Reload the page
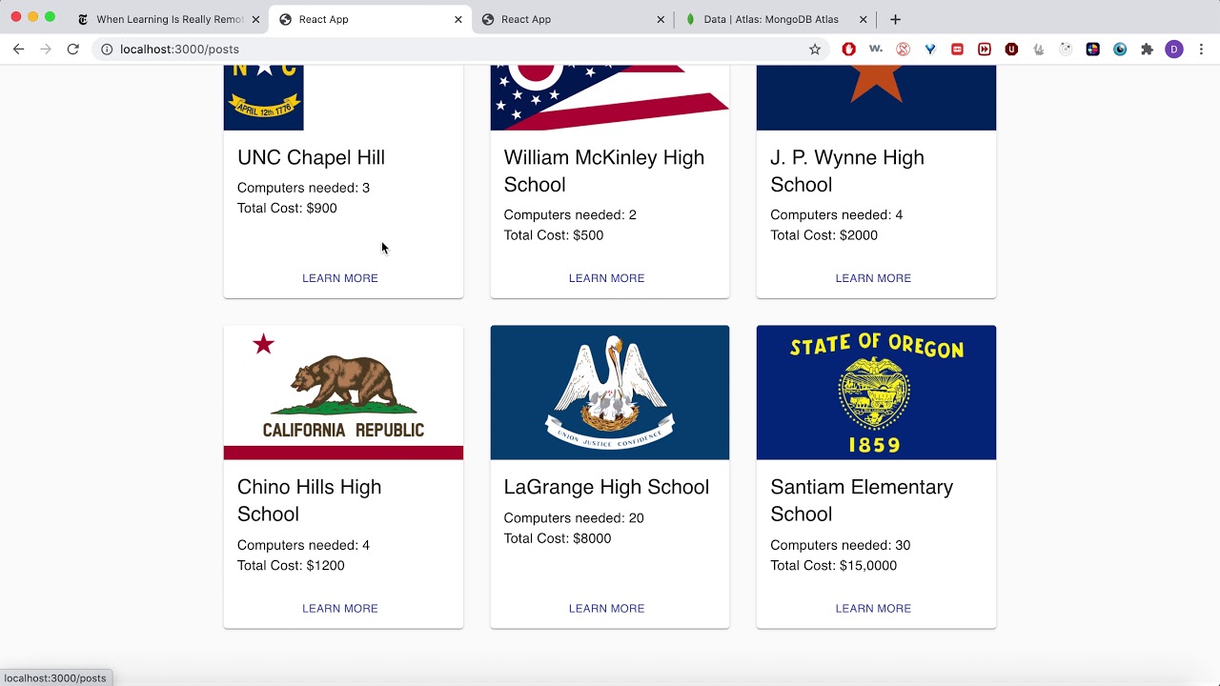This screenshot has width=1220, height=686. coord(72,50)
